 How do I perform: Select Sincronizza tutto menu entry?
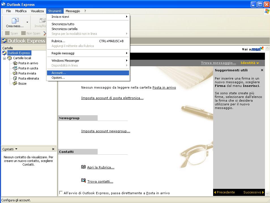point(88,24)
